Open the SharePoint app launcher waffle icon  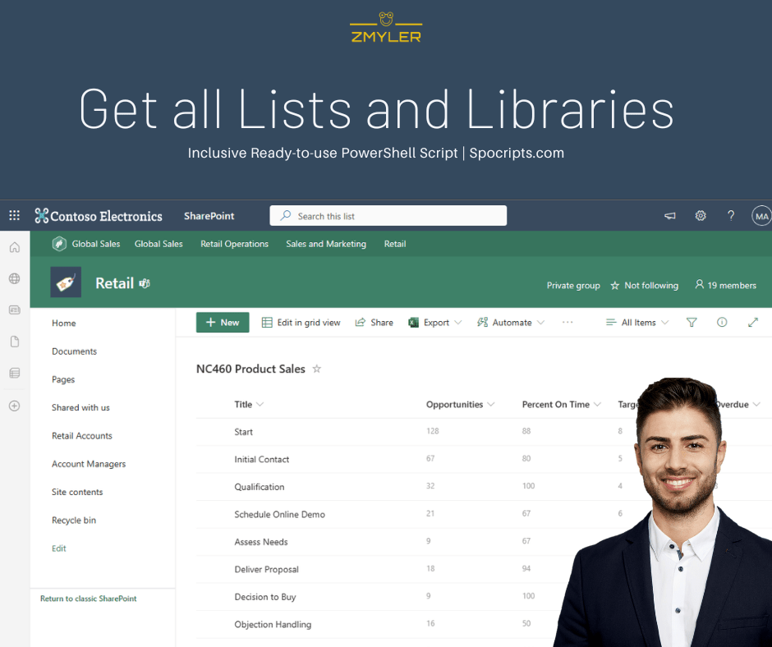tap(13, 215)
